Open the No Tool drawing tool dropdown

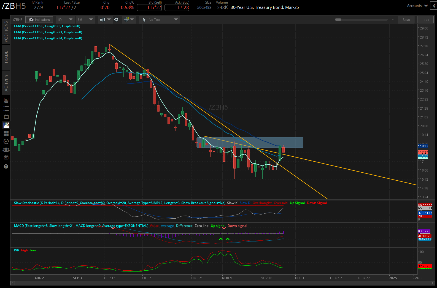pos(160,20)
